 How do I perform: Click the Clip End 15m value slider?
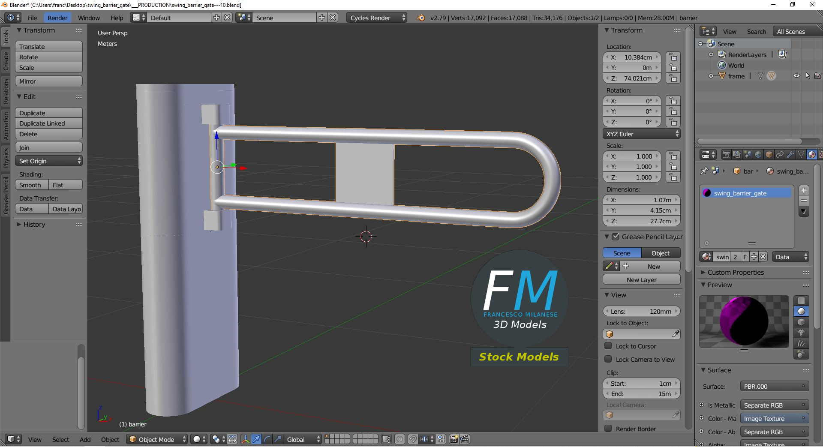coord(642,393)
